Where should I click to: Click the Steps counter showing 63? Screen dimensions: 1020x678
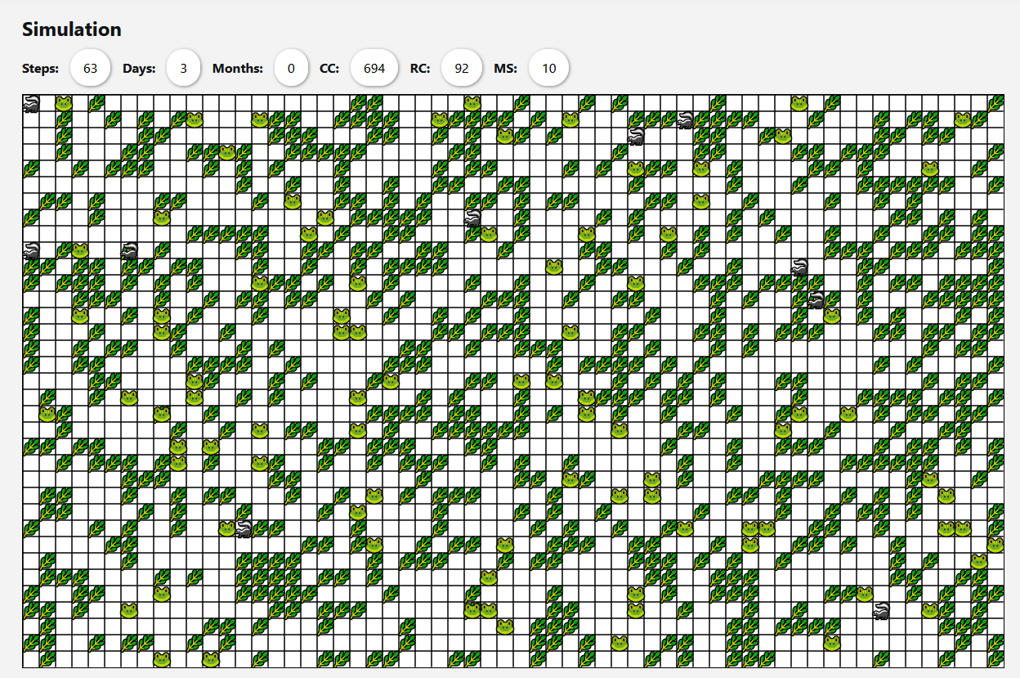click(90, 68)
